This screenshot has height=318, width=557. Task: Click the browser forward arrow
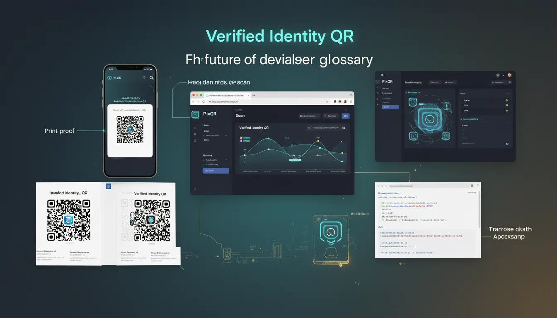(198, 101)
